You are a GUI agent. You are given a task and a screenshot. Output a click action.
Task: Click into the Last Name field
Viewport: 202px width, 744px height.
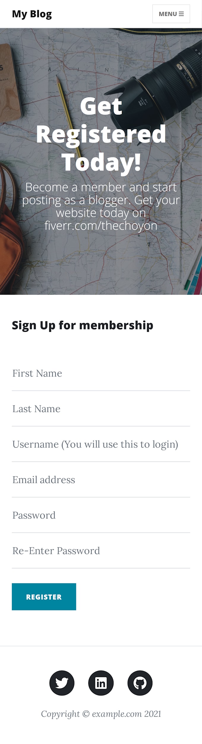click(101, 409)
